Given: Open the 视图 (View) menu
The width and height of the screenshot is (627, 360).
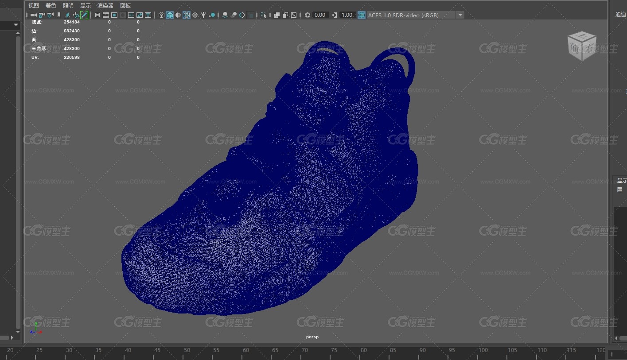Looking at the screenshot, I should (x=34, y=5).
